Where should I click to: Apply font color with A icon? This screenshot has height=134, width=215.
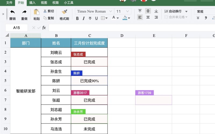pos(114,18)
